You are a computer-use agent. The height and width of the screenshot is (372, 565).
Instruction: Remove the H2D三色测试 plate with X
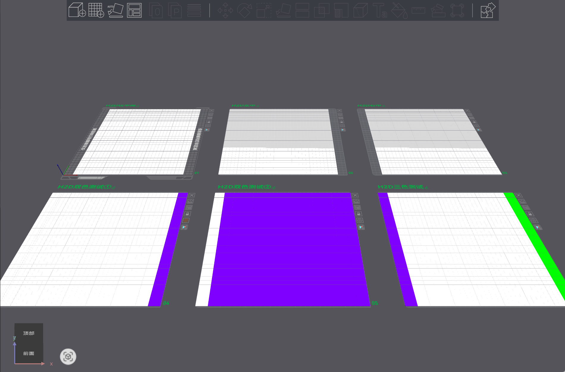[519, 195]
